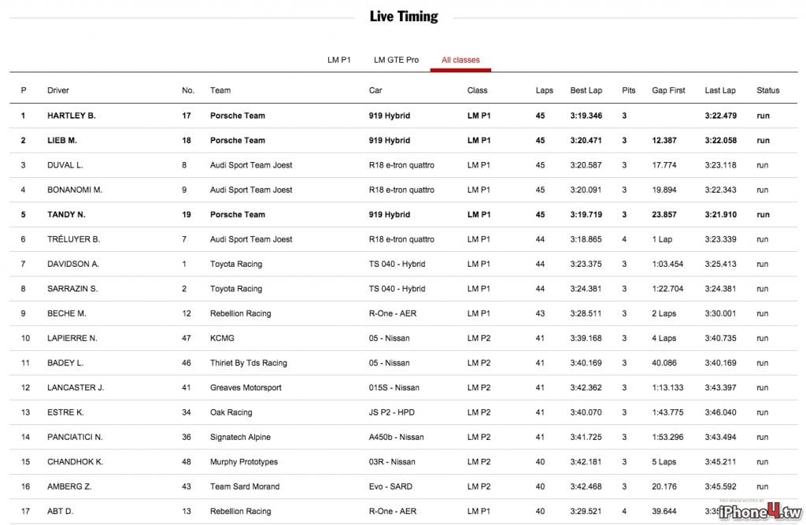Image resolution: width=806 pixels, height=525 pixels.
Task: Select the All classes tab
Action: 460,60
